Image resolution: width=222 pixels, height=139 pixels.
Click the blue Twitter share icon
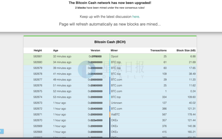pos(2,131)
